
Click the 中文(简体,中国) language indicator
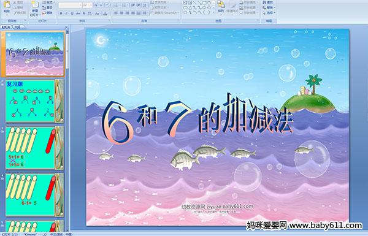point(61,234)
